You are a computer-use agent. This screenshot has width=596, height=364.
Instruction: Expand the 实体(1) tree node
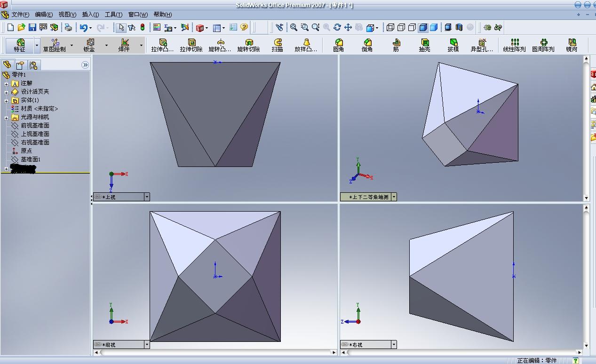coord(7,101)
